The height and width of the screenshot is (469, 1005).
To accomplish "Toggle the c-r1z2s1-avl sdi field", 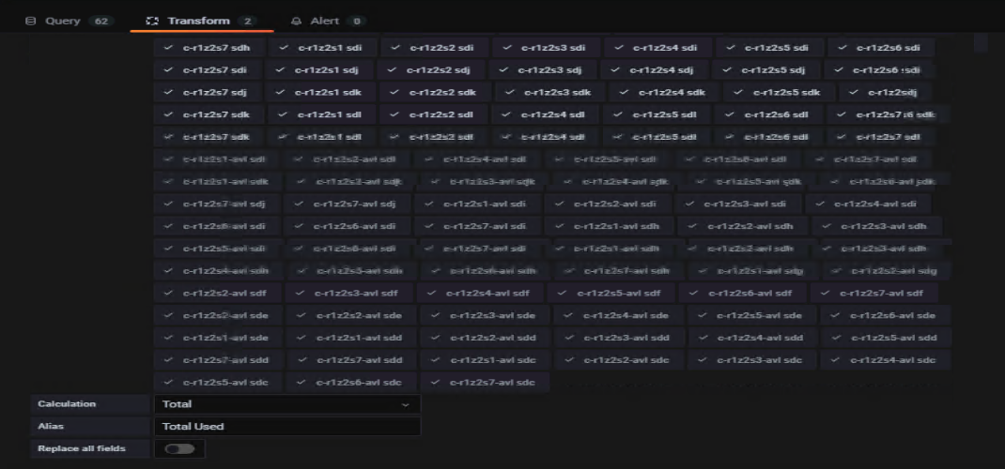I will [x=477, y=204].
